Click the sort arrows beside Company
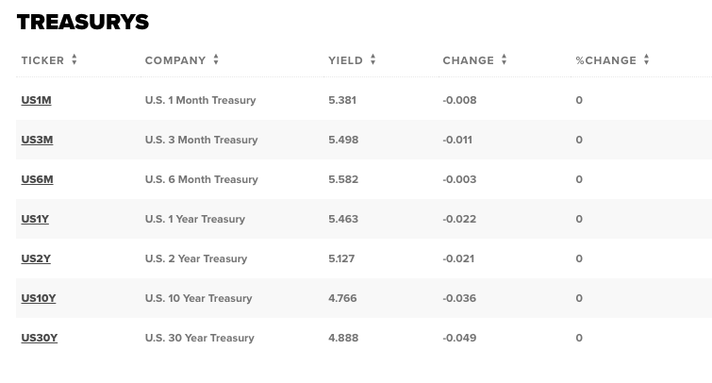This screenshot has width=712, height=383. pos(216,59)
